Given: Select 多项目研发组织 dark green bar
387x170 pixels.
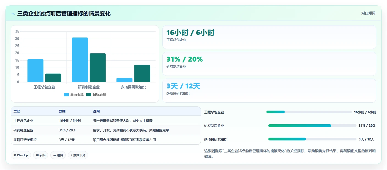Looking at the screenshot, I should (x=142, y=73).
